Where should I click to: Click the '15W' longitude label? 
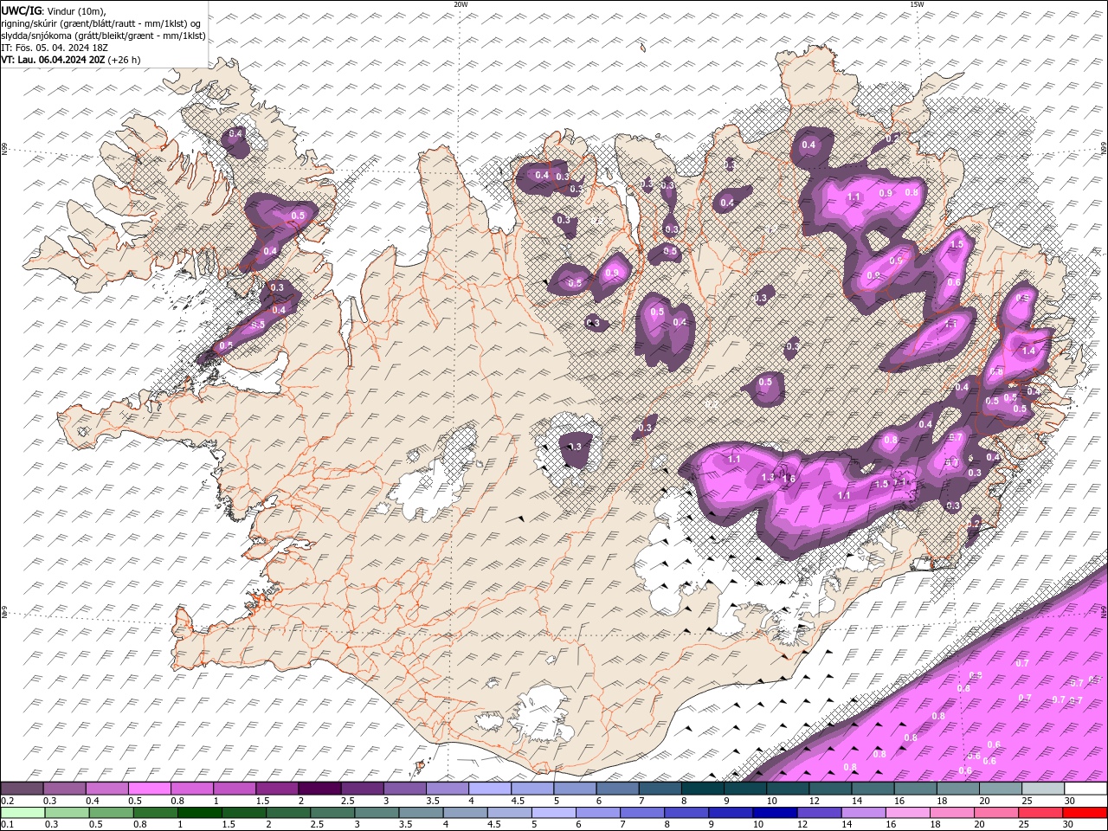(x=917, y=4)
